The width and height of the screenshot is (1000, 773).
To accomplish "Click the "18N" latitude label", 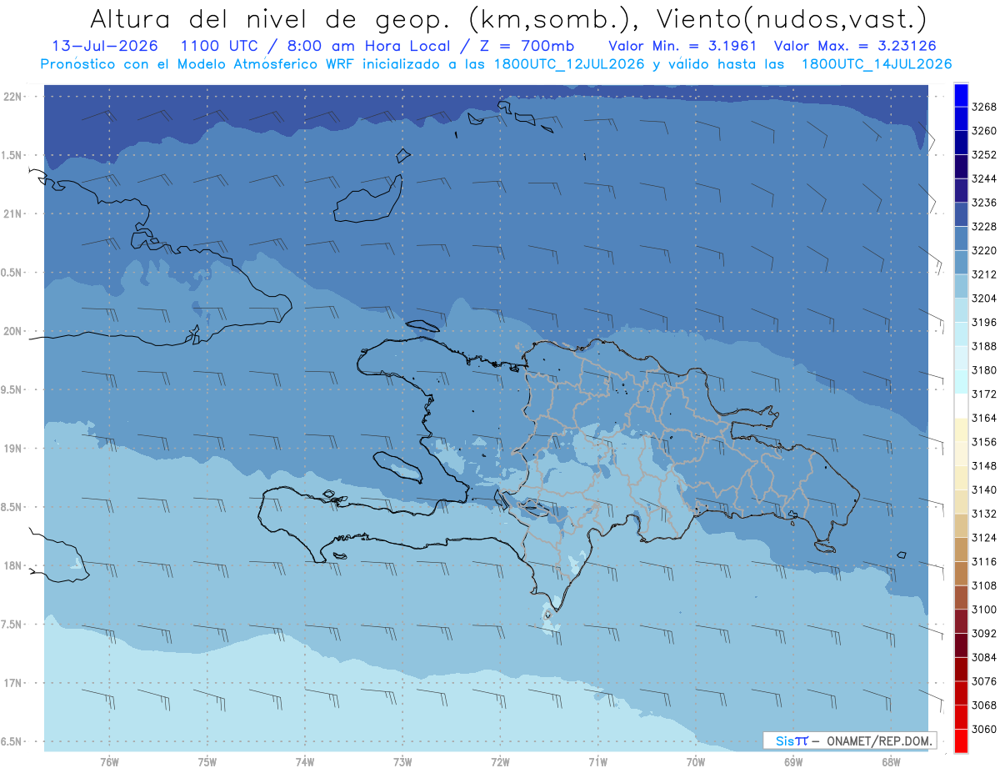I will click(x=12, y=565).
